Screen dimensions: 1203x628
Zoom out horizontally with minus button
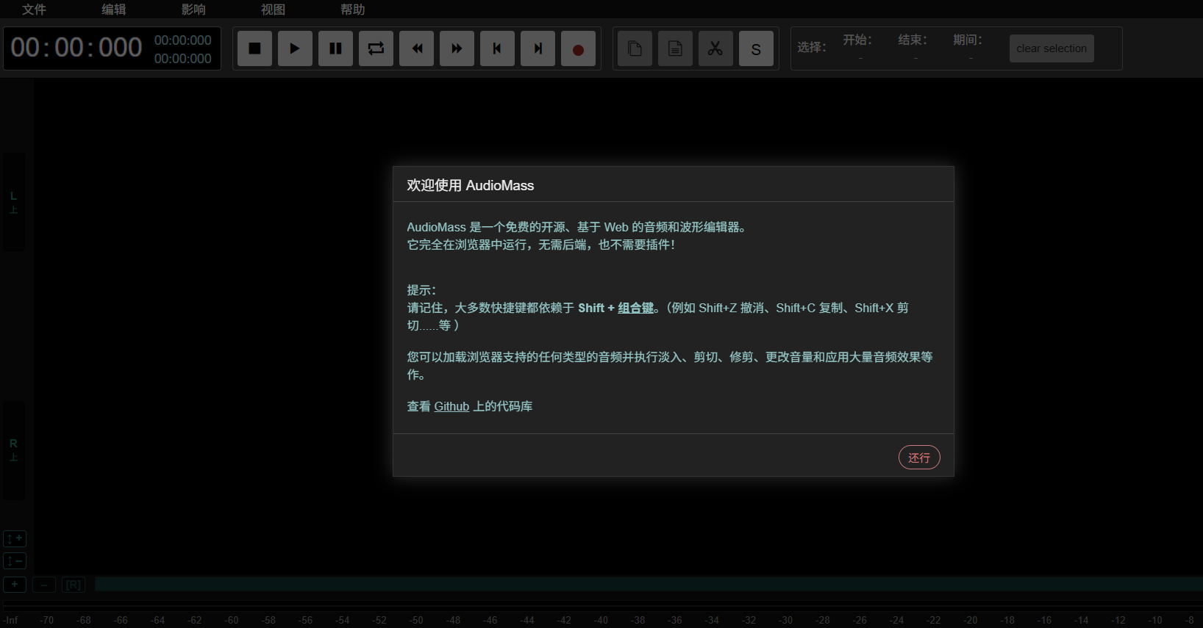click(44, 585)
